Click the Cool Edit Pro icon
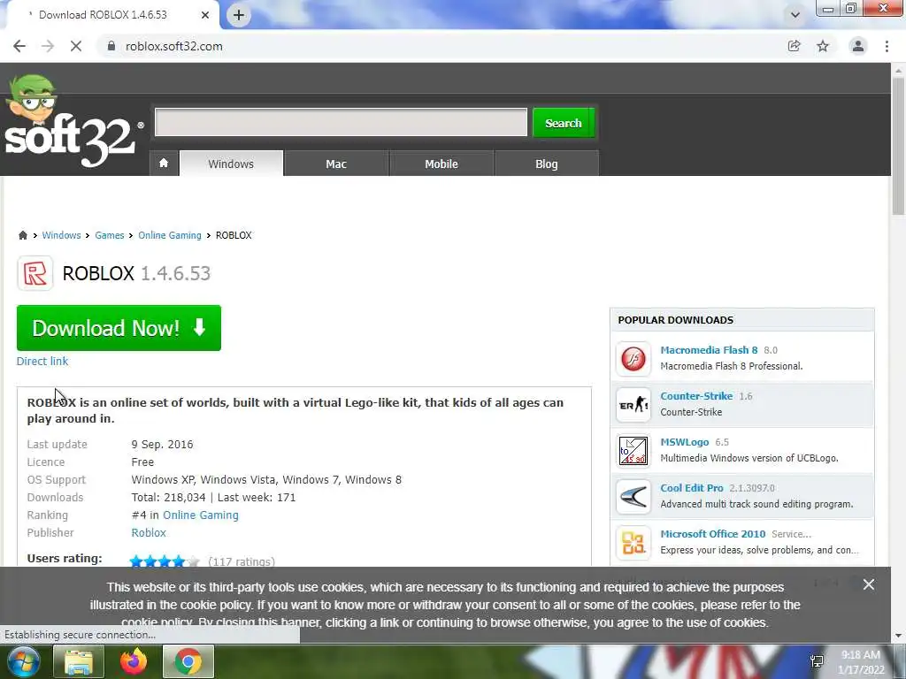The height and width of the screenshot is (679, 906). [x=633, y=497]
